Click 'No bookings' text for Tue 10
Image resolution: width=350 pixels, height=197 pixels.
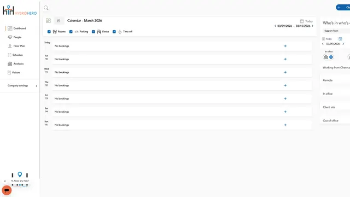coord(62,59)
